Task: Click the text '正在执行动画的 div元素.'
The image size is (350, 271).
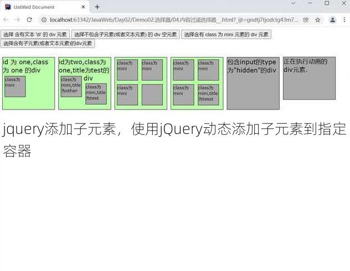Action: (x=305, y=65)
